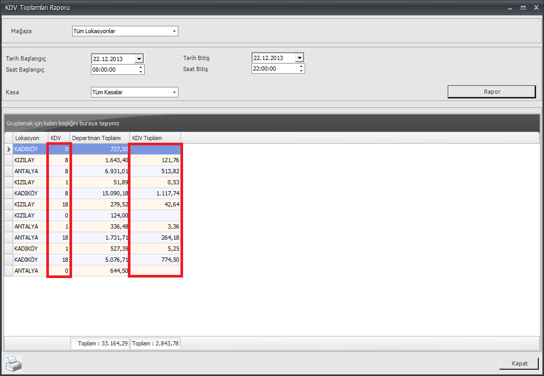This screenshot has height=376, width=544.
Task: Click the Saat Başlangıç time field
Action: coord(114,70)
